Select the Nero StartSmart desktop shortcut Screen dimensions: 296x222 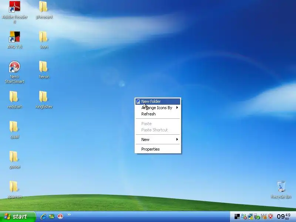coord(14,72)
